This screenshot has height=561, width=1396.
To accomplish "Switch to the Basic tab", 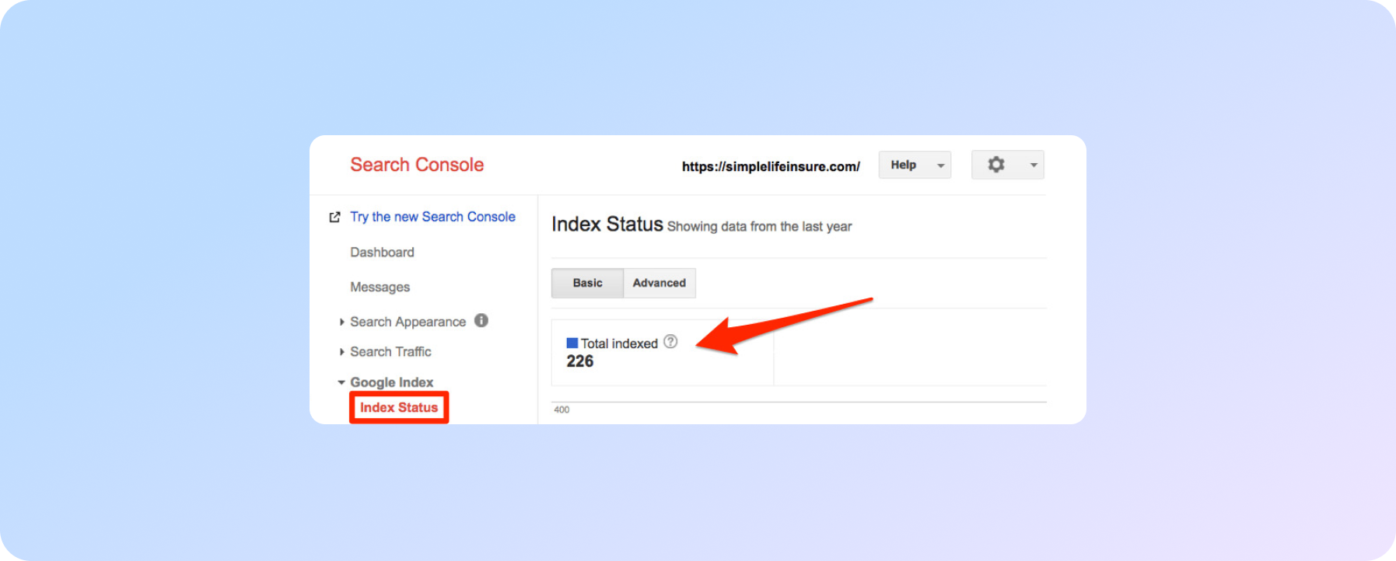I will coord(587,283).
